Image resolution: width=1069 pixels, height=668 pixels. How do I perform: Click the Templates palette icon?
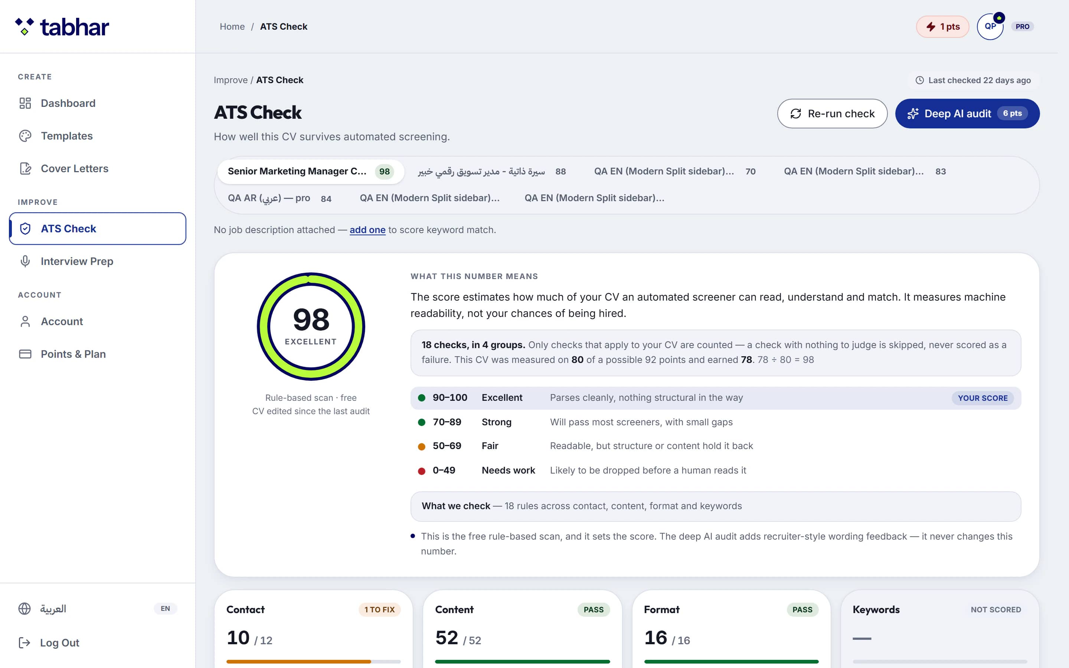pyautogui.click(x=25, y=135)
